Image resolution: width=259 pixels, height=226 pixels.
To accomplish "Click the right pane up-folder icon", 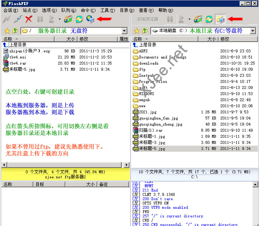I will tap(145, 31).
